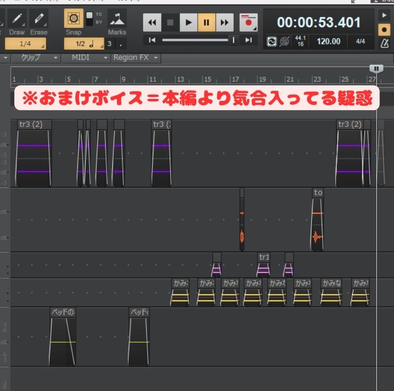Toggle the orange metronome-record button

(x=384, y=30)
